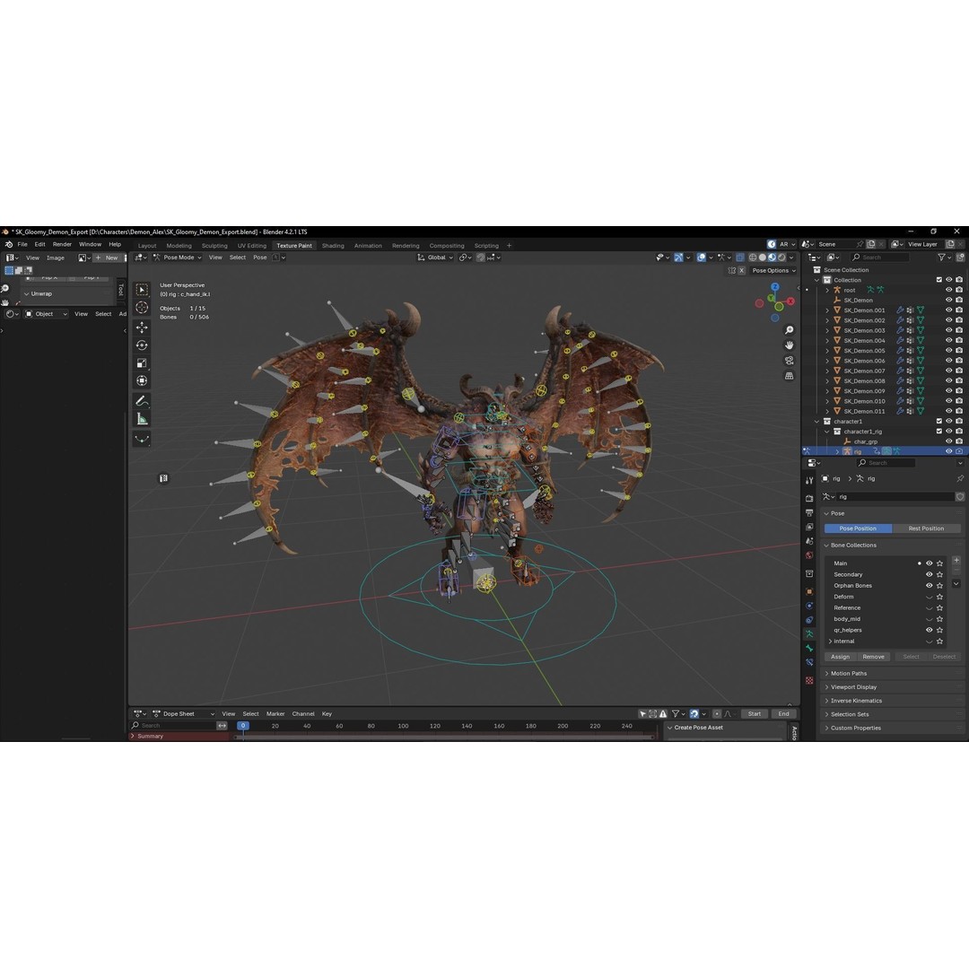
Task: Open the World properties tab icon
Action: pyautogui.click(x=809, y=555)
